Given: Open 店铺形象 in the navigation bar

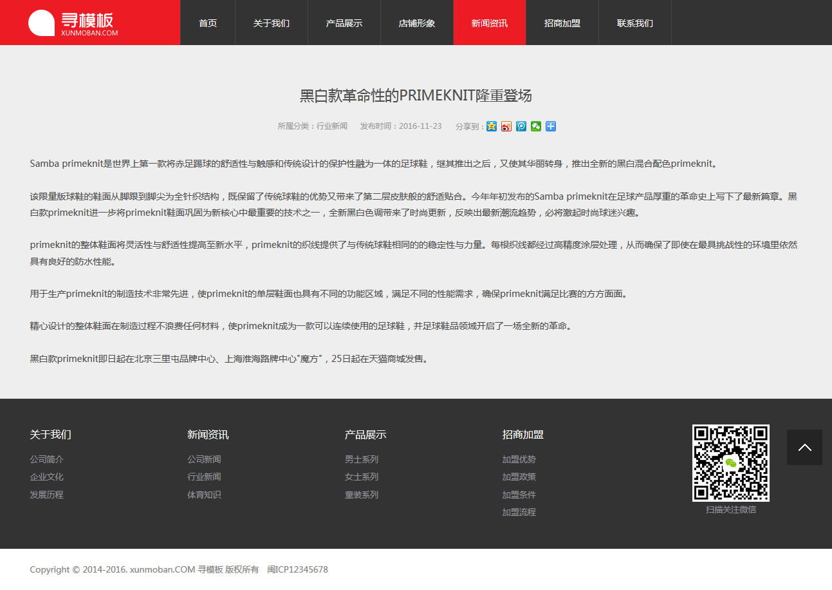Looking at the screenshot, I should [417, 23].
